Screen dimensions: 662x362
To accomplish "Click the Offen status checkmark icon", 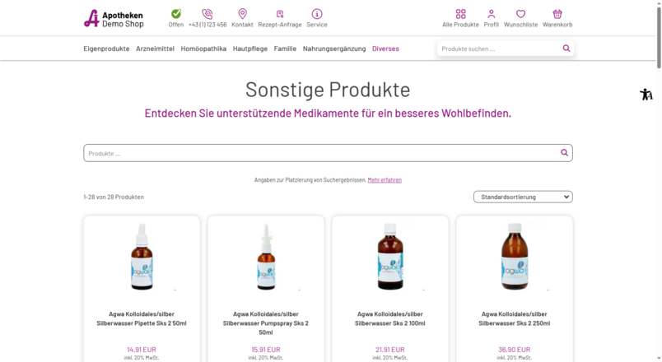I will (x=176, y=14).
